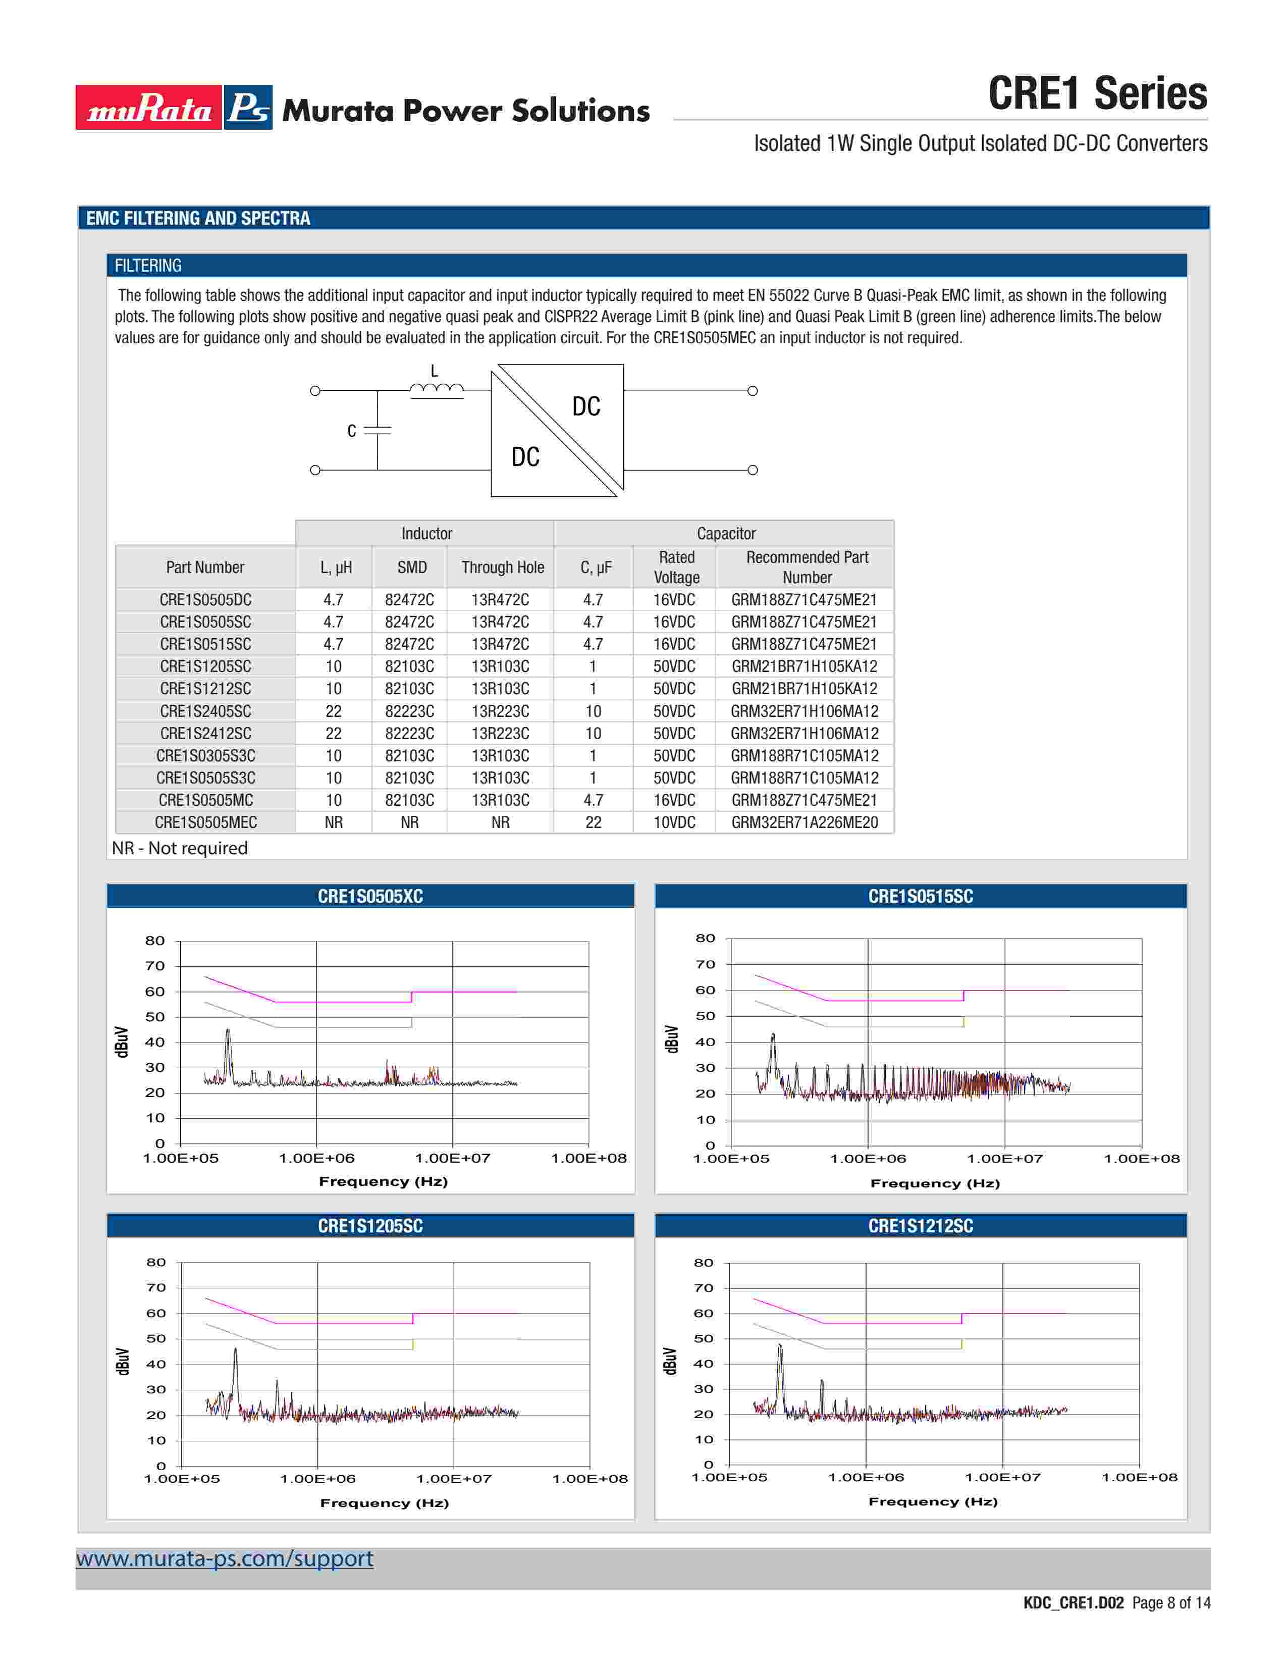Select the FILTERING section header
This screenshot has width=1287, height=1666.
148,266
